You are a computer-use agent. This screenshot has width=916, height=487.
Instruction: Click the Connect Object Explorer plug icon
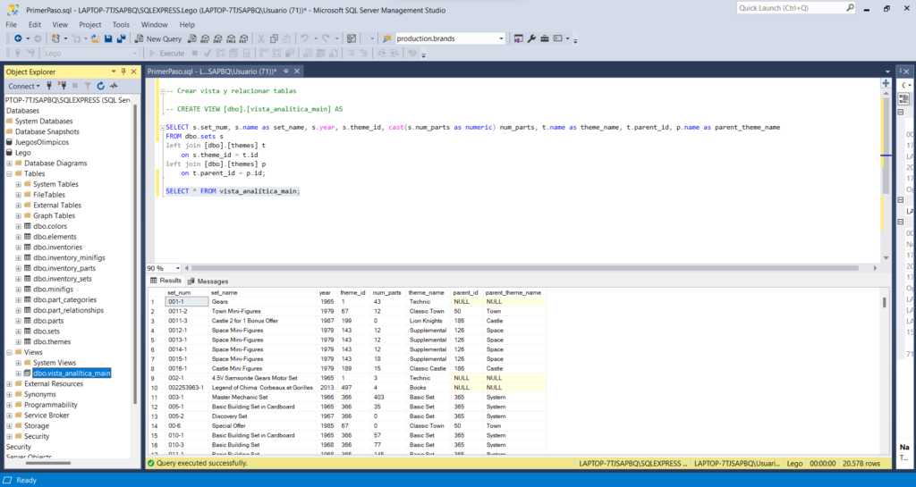point(50,86)
